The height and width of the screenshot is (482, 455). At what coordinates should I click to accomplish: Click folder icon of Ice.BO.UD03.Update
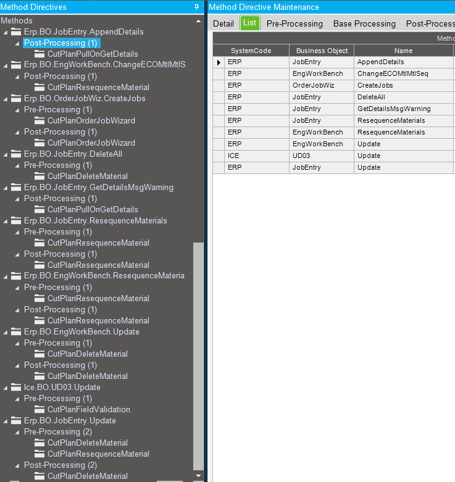pos(16,388)
